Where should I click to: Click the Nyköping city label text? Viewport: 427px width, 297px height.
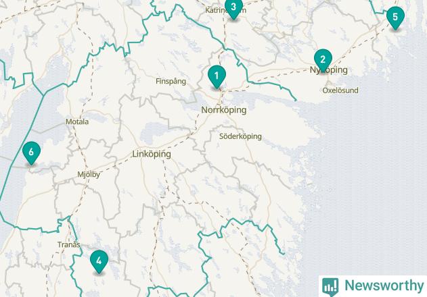[x=329, y=70]
